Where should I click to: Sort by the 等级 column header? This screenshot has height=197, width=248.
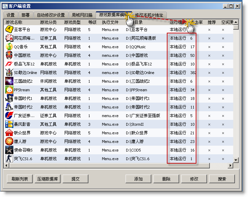pyautogui.click(x=92, y=22)
